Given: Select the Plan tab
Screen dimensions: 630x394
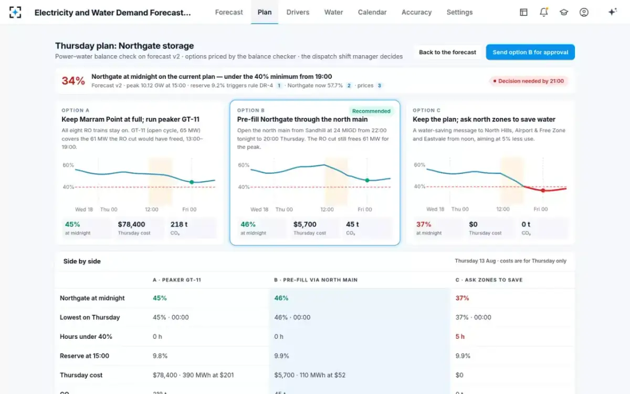Looking at the screenshot, I should (265, 12).
